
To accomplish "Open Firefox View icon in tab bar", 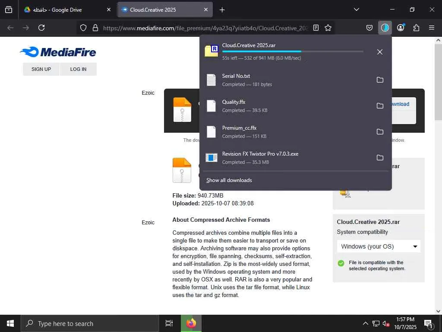I will [9, 10].
